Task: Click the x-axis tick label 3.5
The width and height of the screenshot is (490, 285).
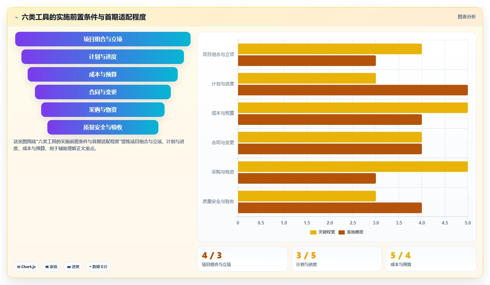Action: tap(399, 223)
